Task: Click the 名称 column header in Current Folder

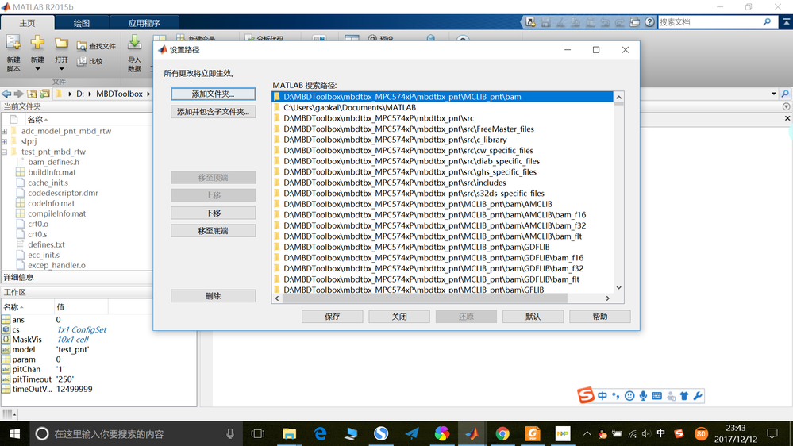Action: point(37,119)
